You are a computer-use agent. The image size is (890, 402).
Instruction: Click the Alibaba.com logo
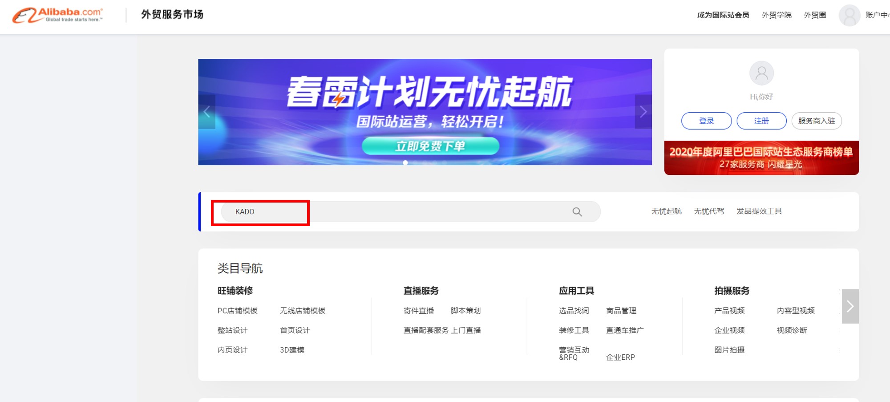point(58,14)
